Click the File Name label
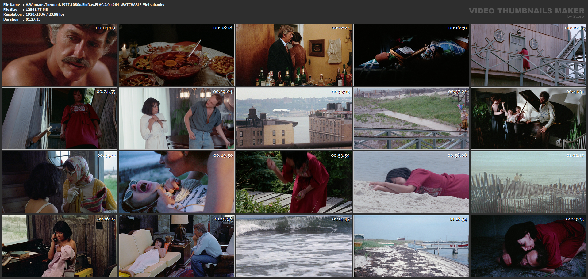 coord(12,5)
